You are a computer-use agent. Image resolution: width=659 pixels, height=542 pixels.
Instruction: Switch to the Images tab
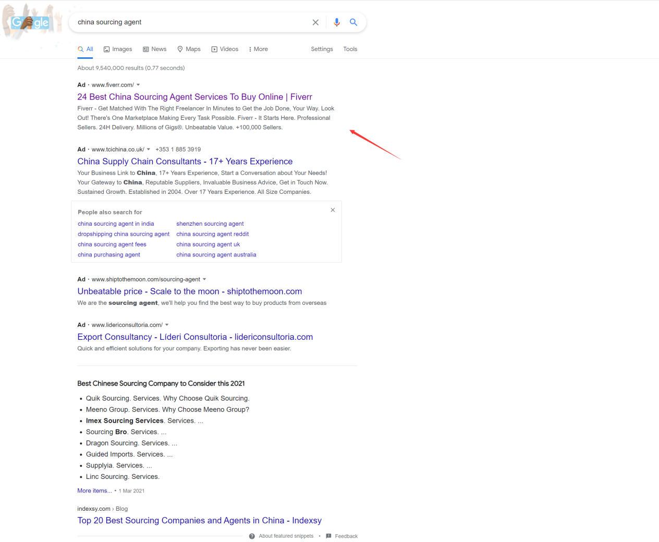tap(118, 49)
